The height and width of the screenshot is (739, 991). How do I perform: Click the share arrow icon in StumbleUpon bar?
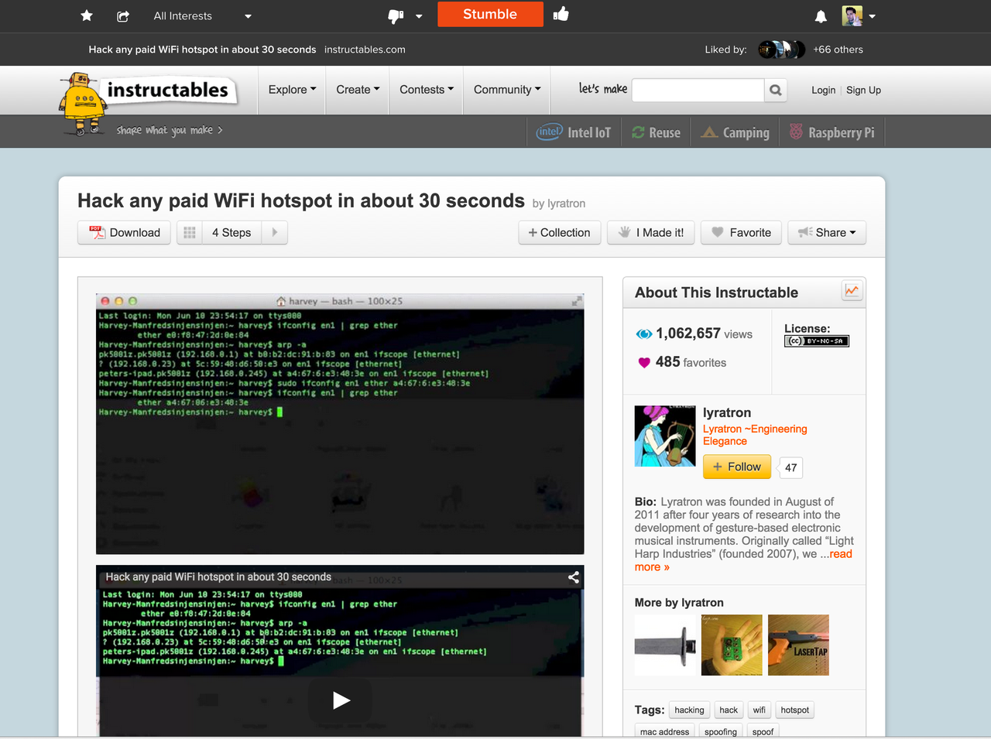[x=123, y=15]
